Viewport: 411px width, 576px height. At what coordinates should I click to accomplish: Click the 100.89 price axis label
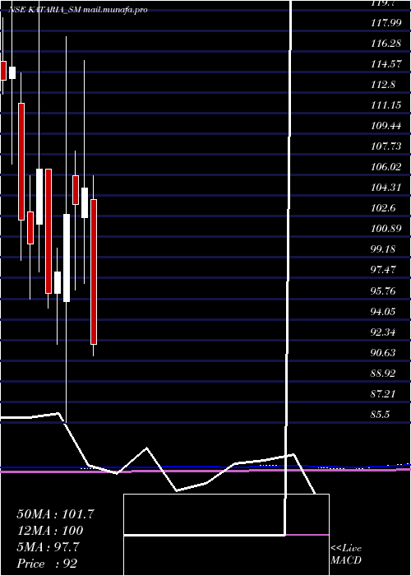point(386,229)
